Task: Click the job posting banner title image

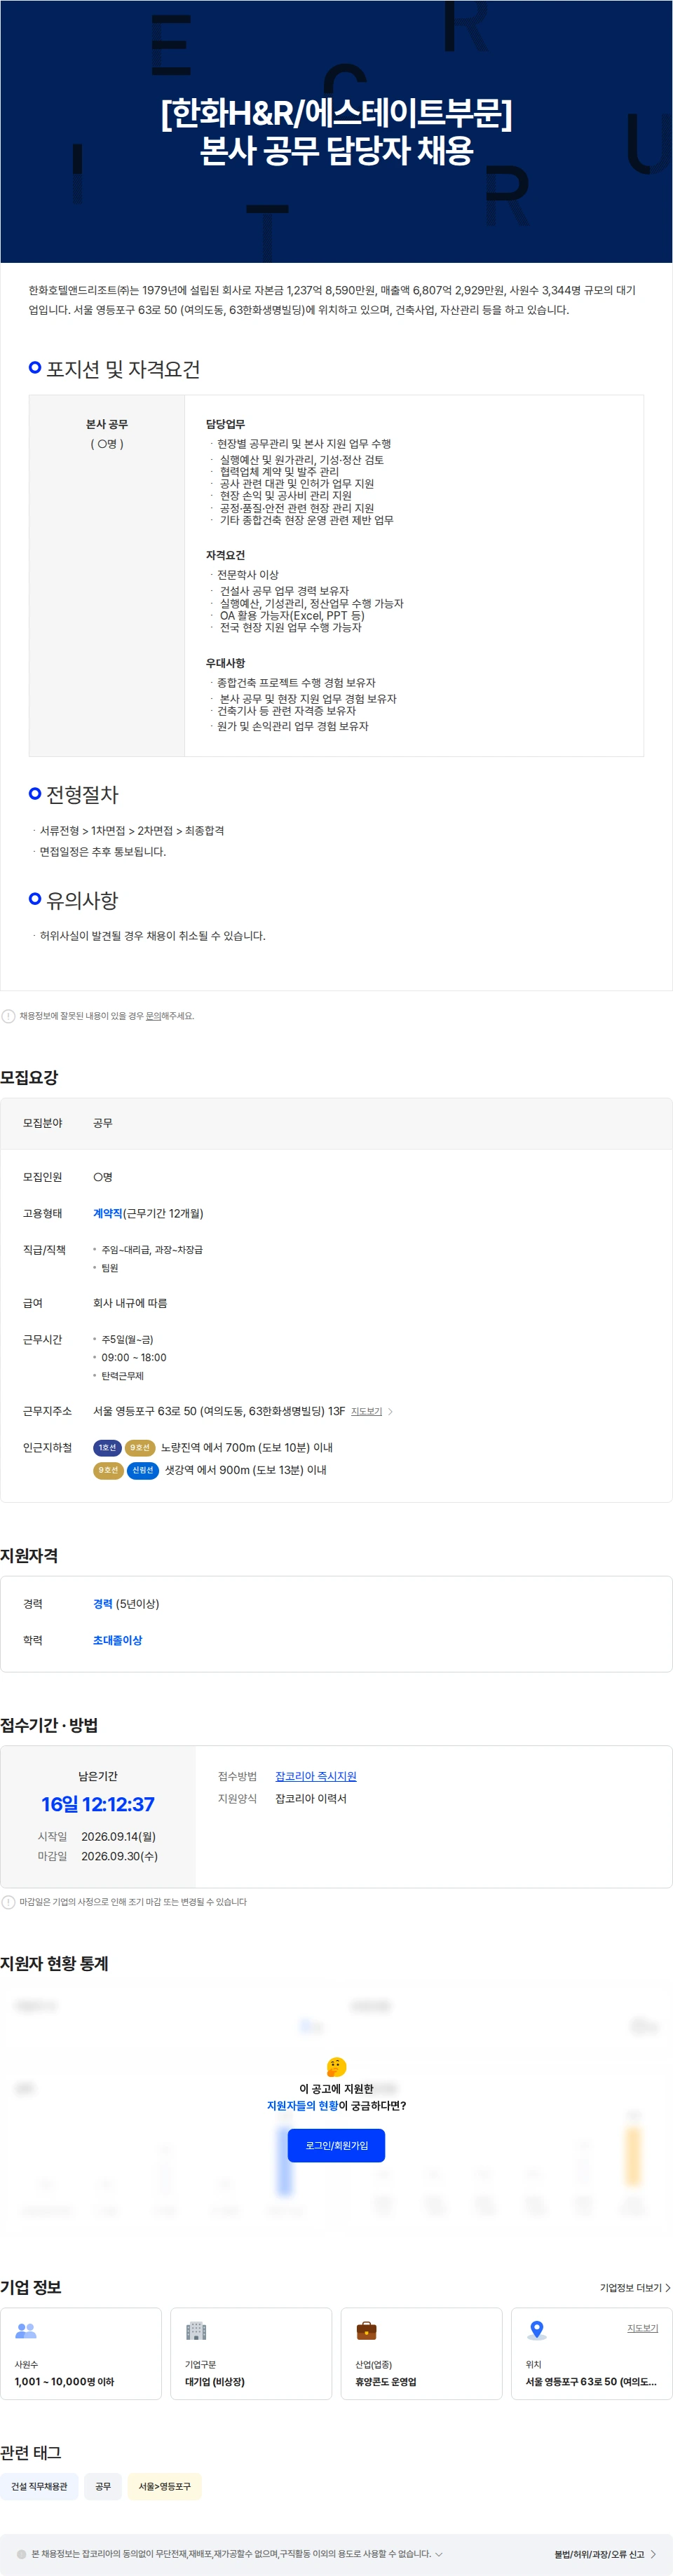Action: 336,131
